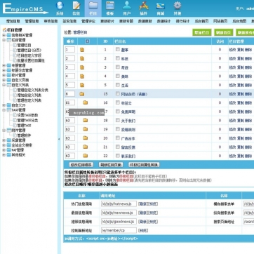
Task: Click the folder icon of ID 19 row
Action: (x=86, y=129)
